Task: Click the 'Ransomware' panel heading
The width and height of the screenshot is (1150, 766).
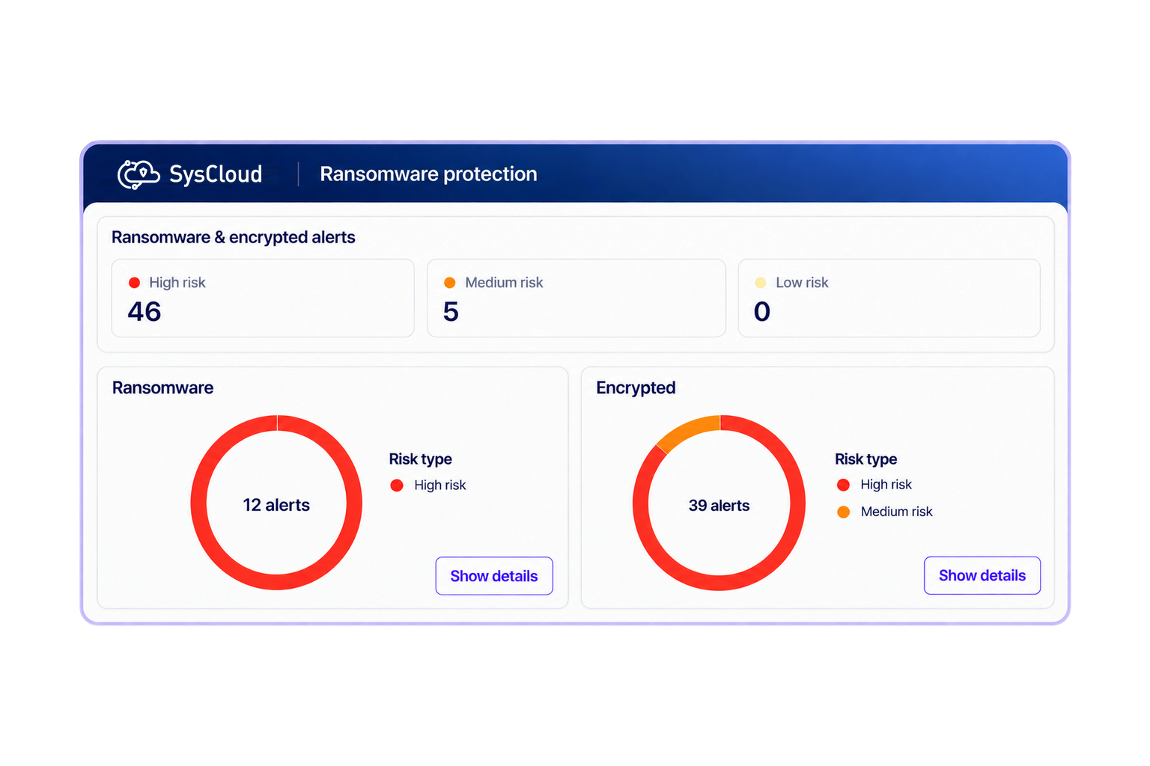Action: point(162,387)
